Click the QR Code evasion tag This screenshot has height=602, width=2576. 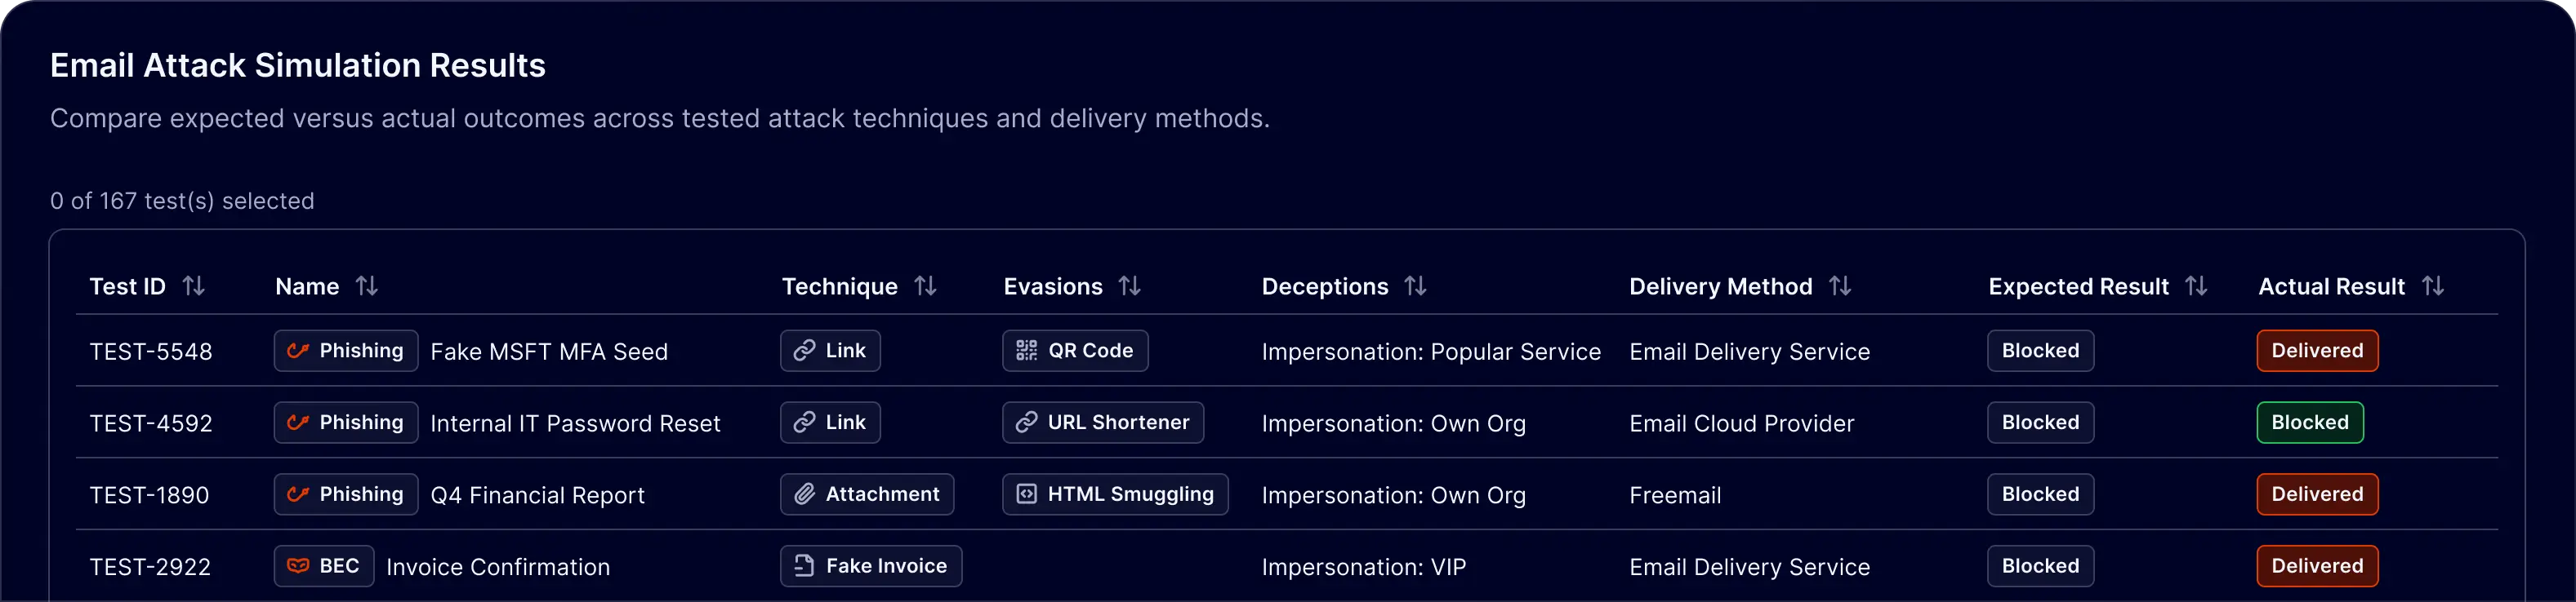tap(1075, 351)
